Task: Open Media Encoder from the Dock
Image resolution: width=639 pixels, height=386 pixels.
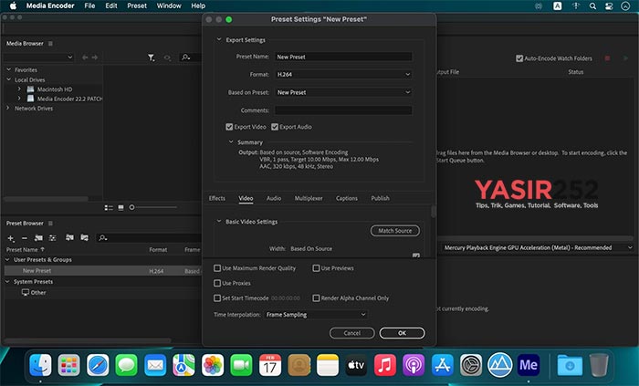Action: 529,365
